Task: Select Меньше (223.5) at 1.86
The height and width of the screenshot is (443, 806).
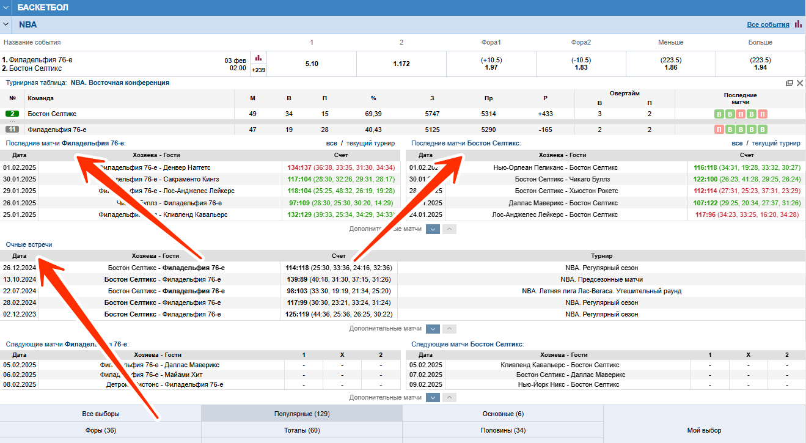Action: [671, 64]
